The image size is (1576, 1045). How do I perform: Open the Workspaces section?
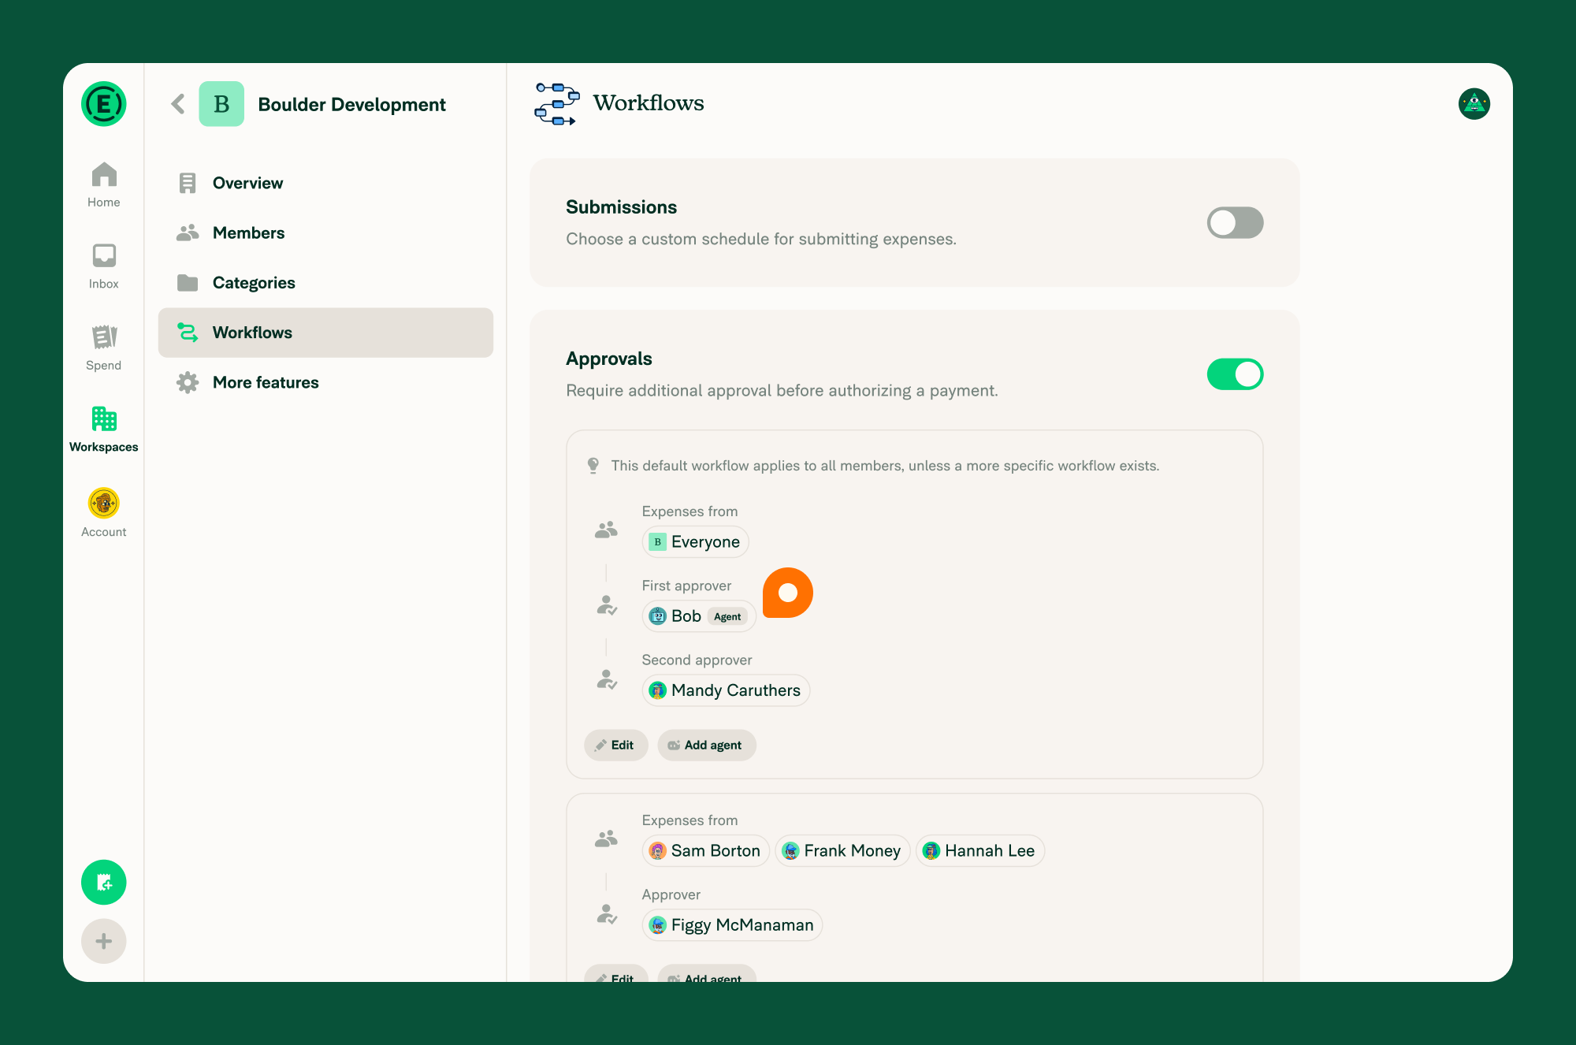tap(103, 430)
